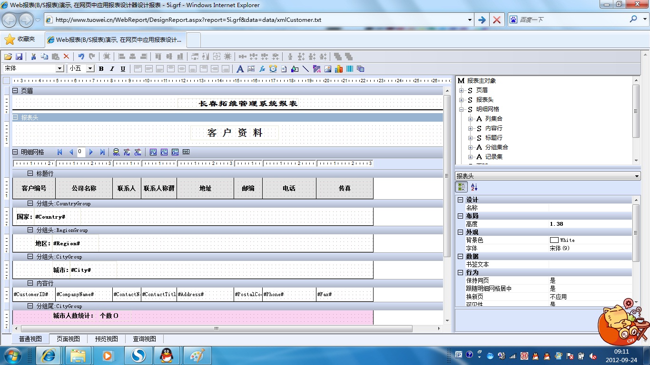Collapse the 标题行 section in designer
Image resolution: width=650 pixels, height=365 pixels.
coord(30,173)
